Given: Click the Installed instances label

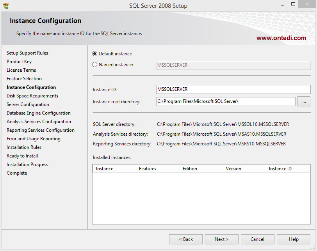Looking at the screenshot, I should tap(112, 157).
